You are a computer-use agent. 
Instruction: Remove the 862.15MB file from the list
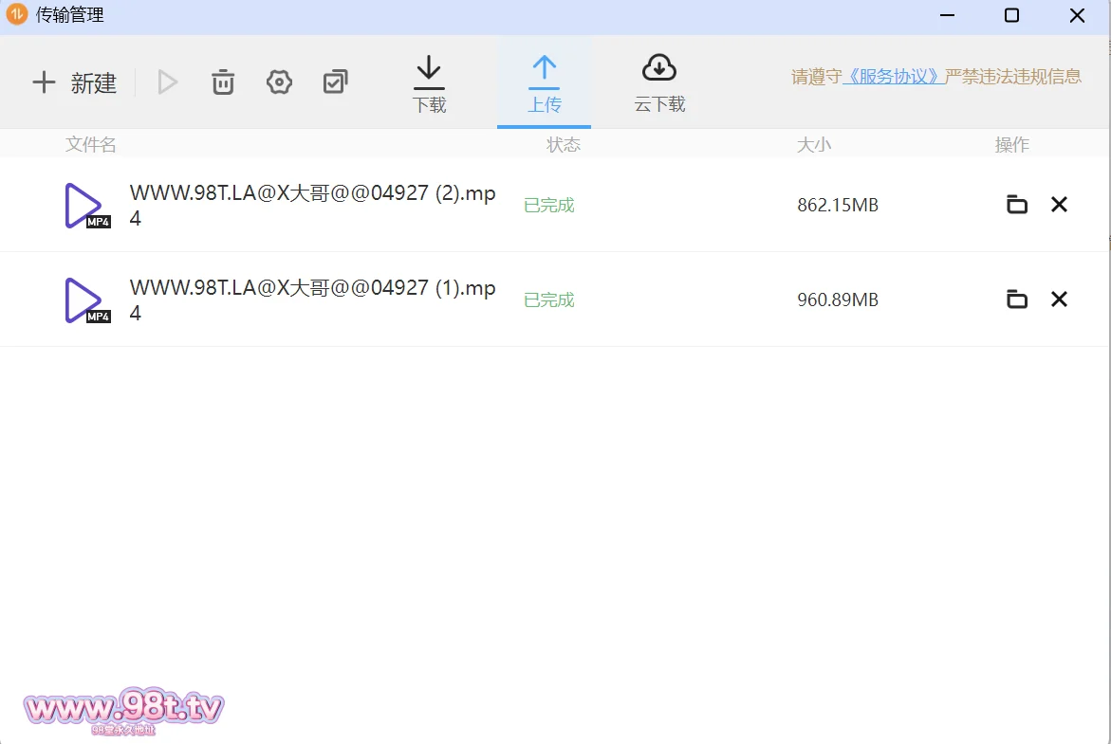click(x=1059, y=205)
